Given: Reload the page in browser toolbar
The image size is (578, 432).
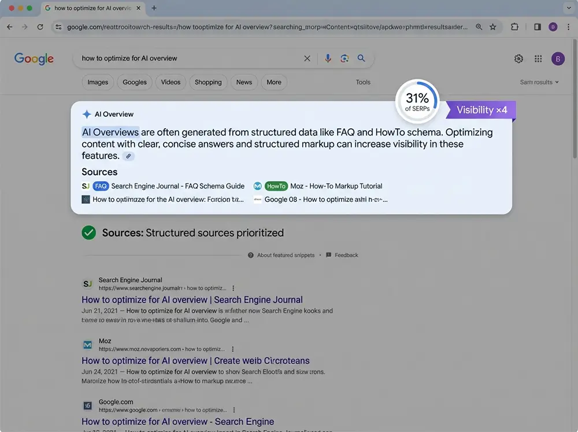Looking at the screenshot, I should click(40, 27).
